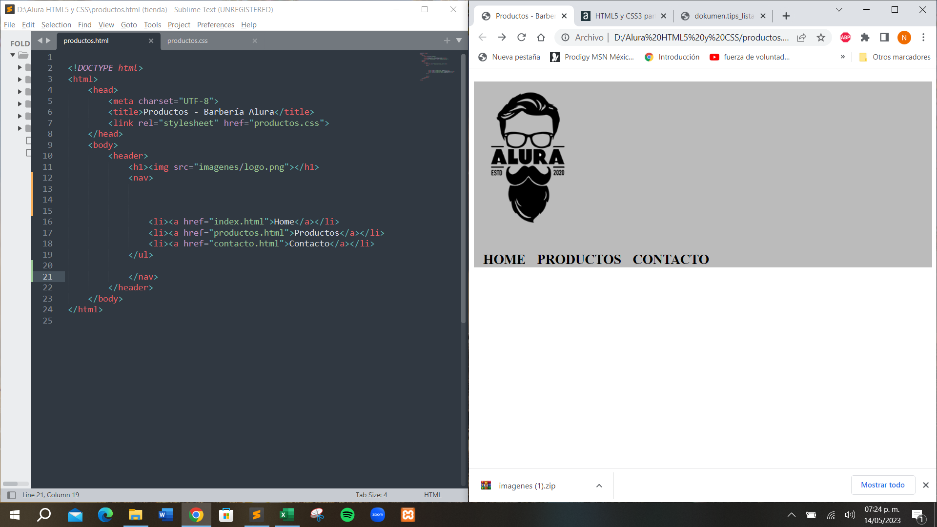Open Chrome tab search chevron
Screen dimensions: 937x527
[839, 10]
